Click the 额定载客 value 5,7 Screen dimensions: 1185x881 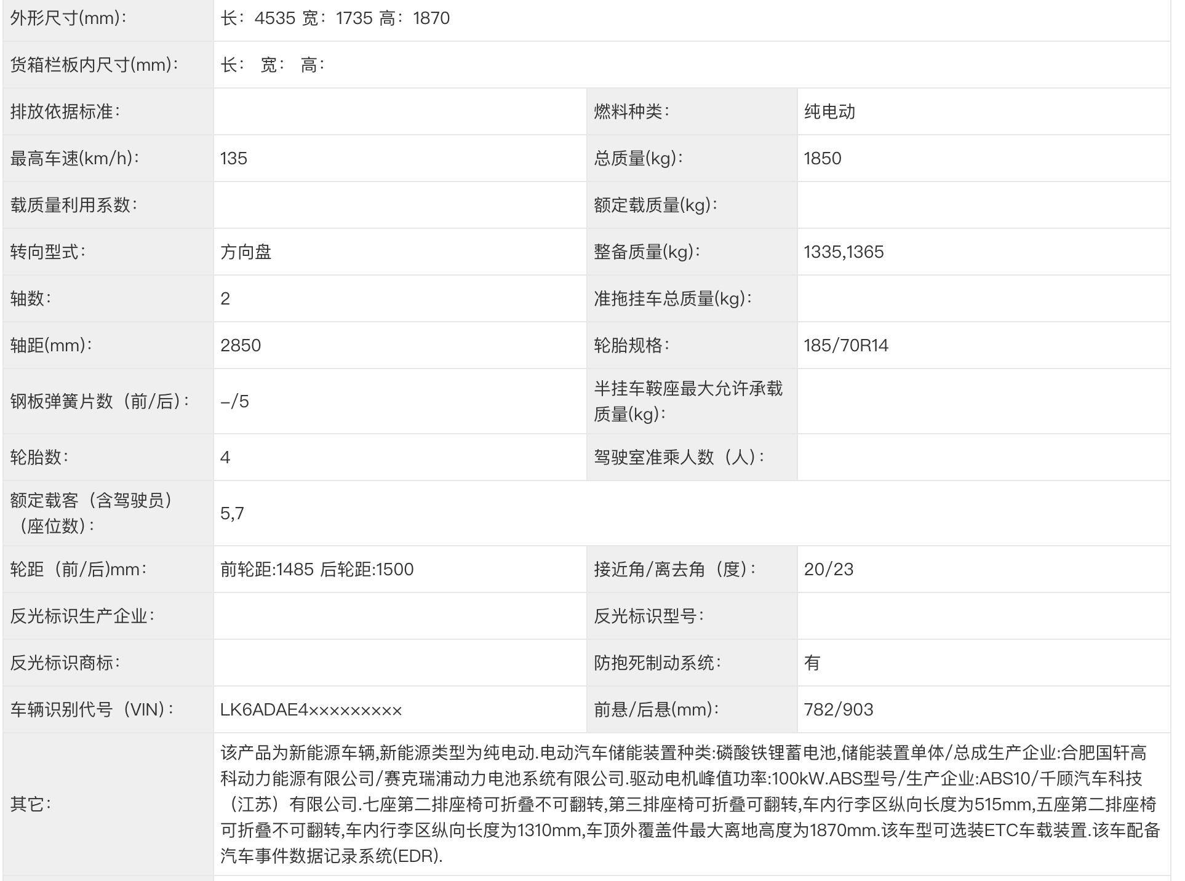coord(232,514)
